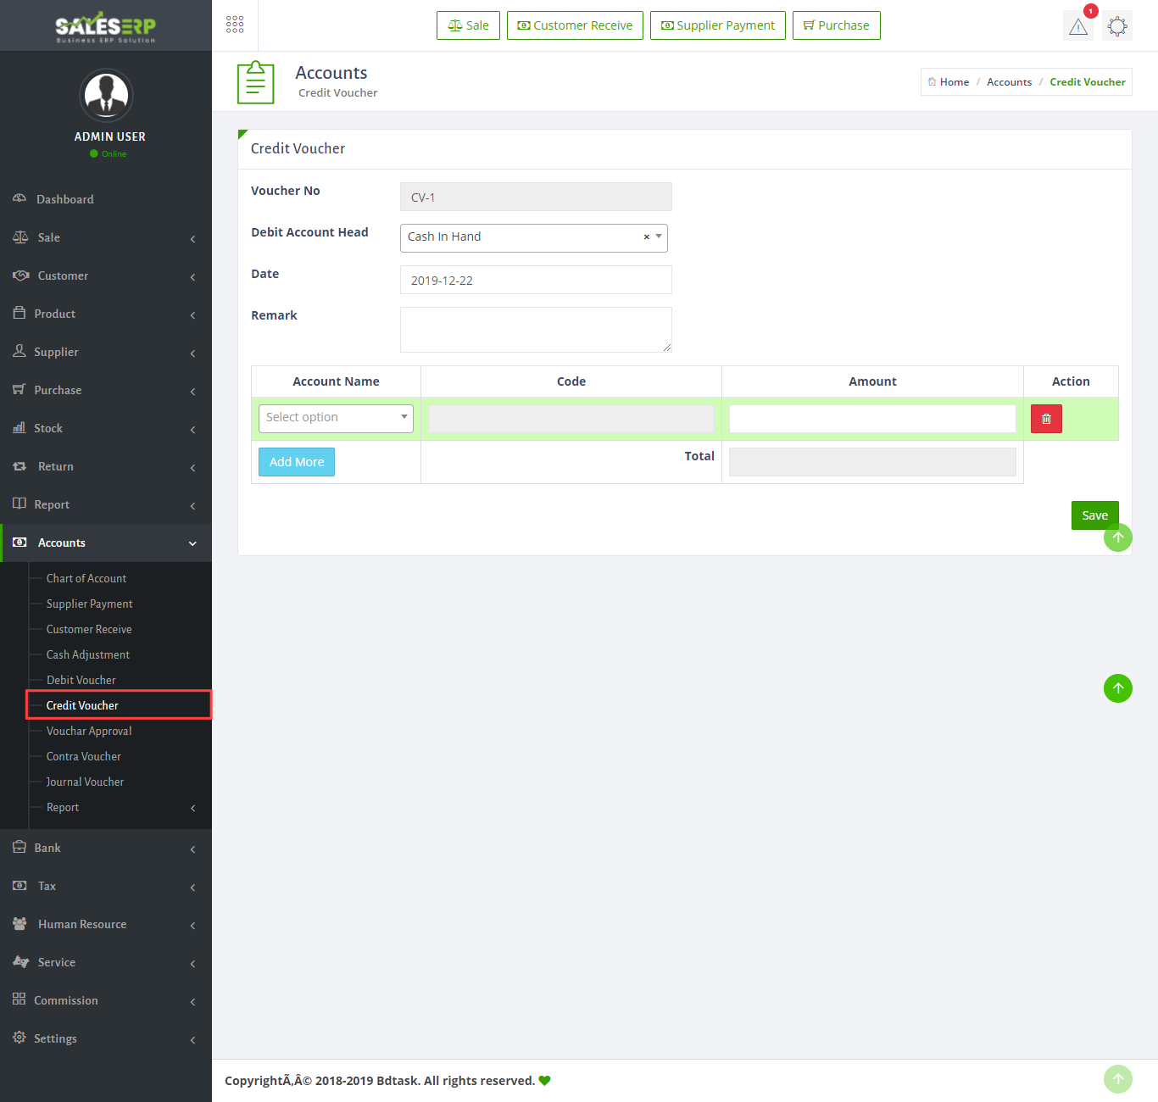Open the Debit Account Head dropdown

click(526, 237)
